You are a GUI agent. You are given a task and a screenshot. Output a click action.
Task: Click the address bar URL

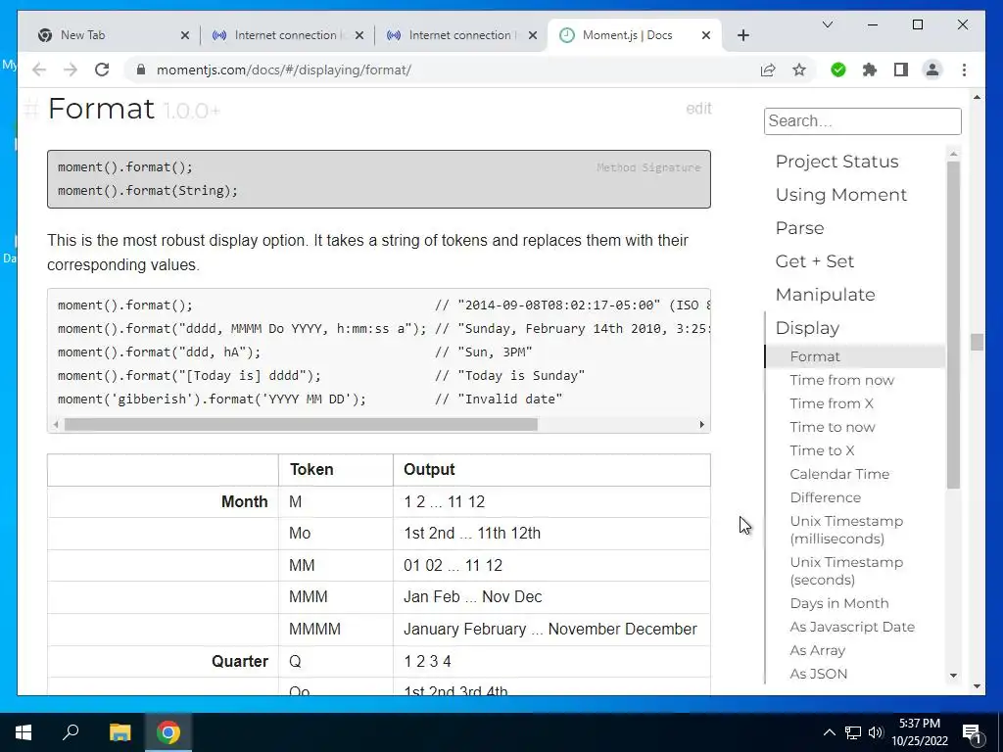(x=284, y=70)
